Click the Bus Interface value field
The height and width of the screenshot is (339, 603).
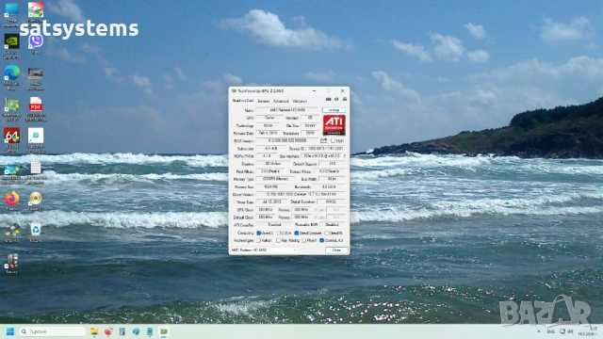pos(322,156)
